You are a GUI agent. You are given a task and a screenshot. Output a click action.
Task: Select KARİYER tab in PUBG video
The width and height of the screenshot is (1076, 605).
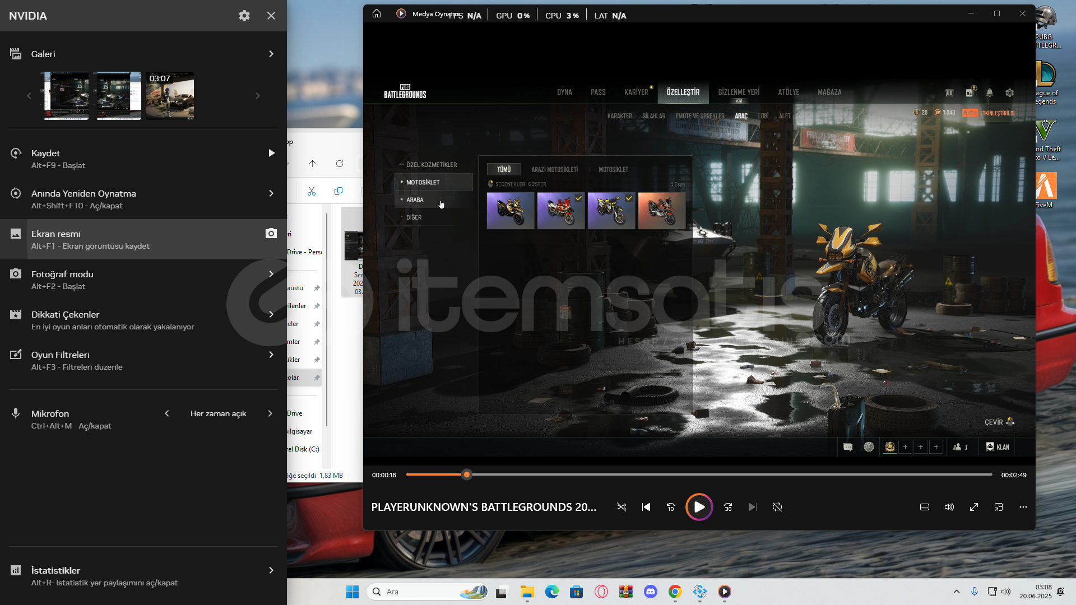point(636,92)
